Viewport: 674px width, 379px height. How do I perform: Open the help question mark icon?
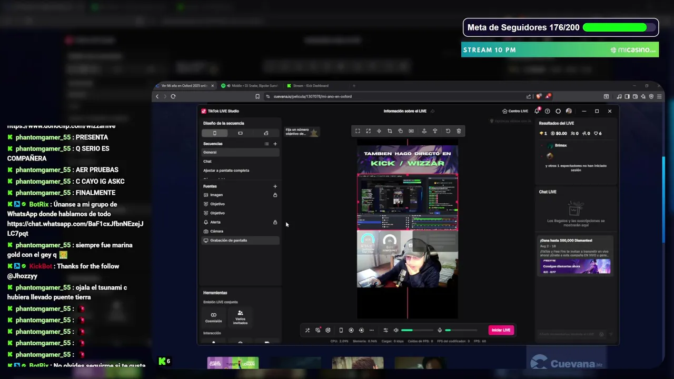547,111
